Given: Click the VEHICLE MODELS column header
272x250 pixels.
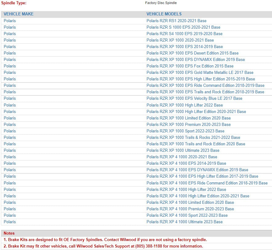Looking at the screenshot, I should [x=164, y=14].
